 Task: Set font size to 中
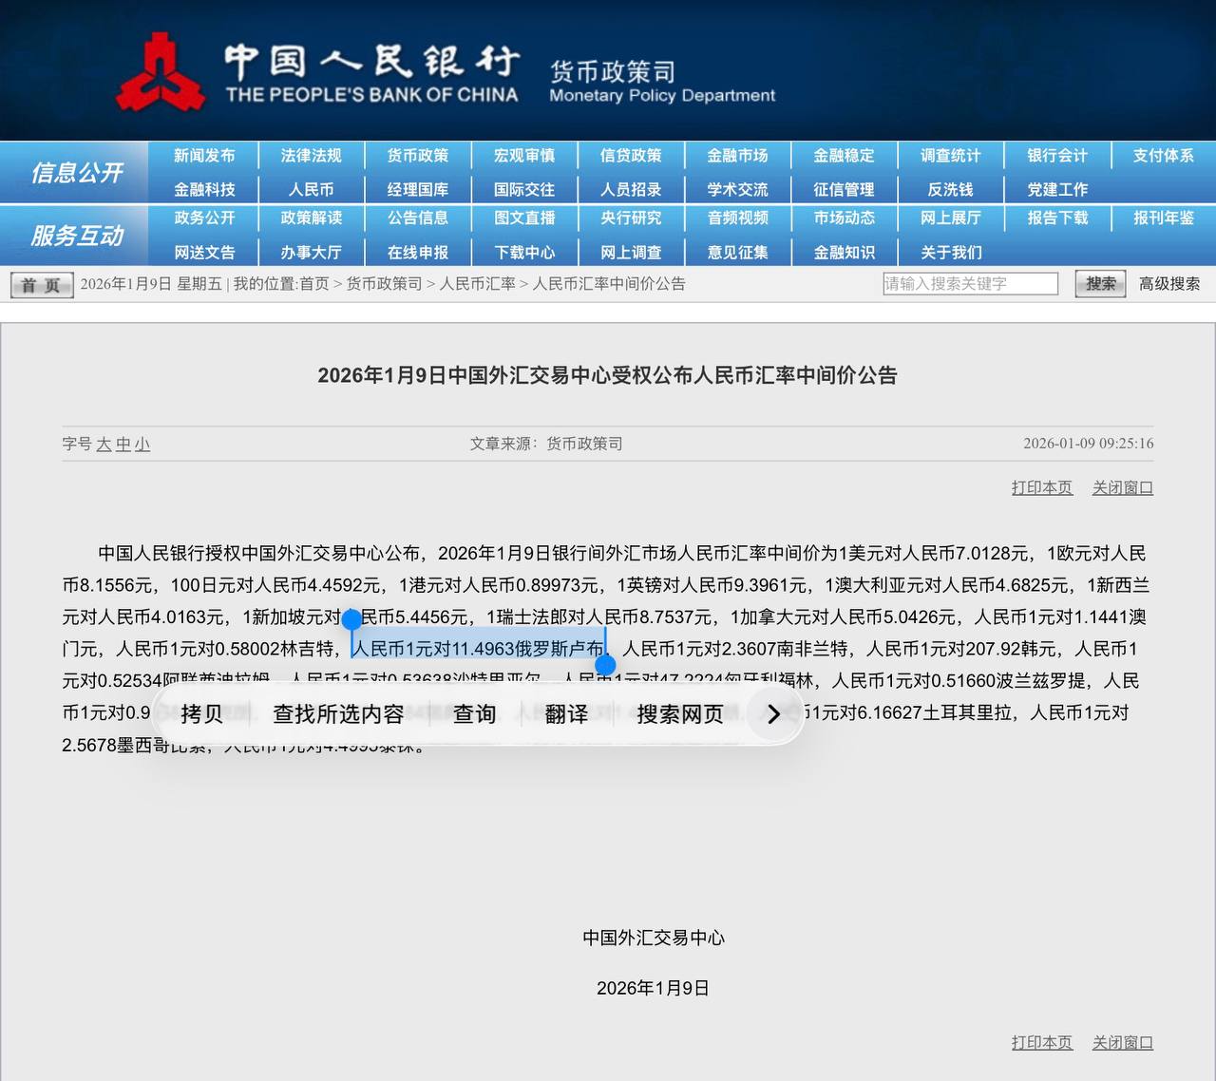click(x=123, y=445)
